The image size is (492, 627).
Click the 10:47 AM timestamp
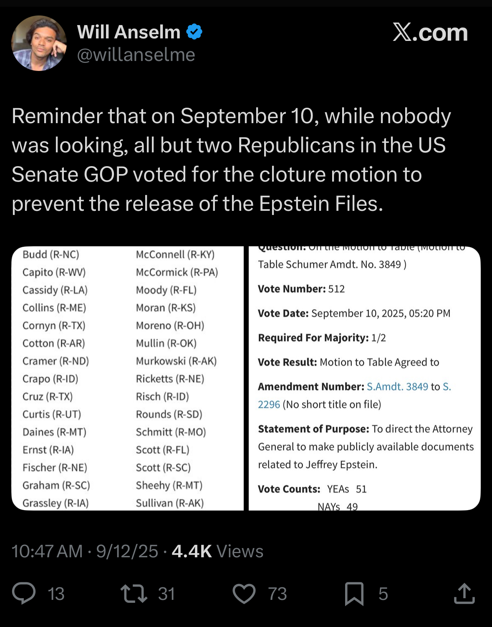pos(47,551)
